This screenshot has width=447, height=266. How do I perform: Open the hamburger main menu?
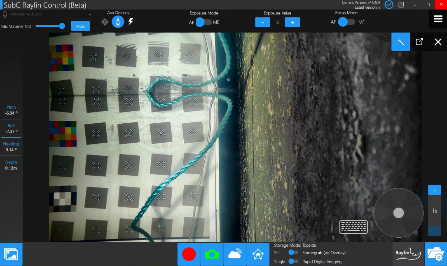point(438,19)
